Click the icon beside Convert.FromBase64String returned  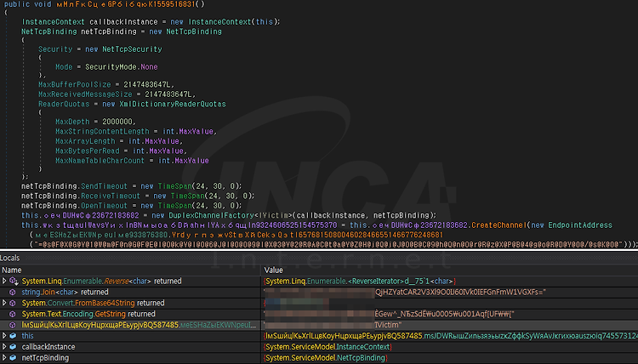point(13,303)
